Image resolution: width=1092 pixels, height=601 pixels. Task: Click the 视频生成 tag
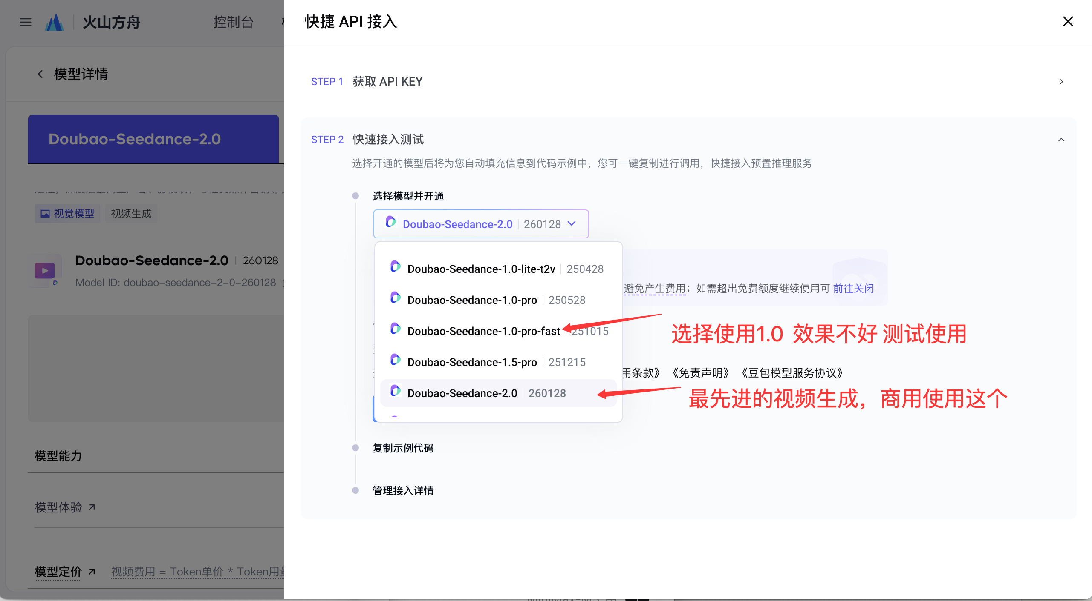(131, 213)
